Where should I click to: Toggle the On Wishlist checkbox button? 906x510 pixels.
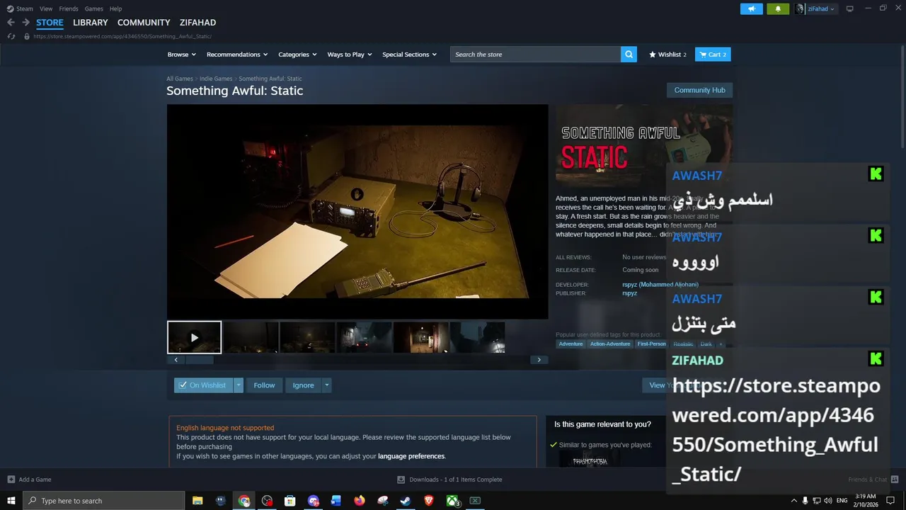(x=203, y=385)
